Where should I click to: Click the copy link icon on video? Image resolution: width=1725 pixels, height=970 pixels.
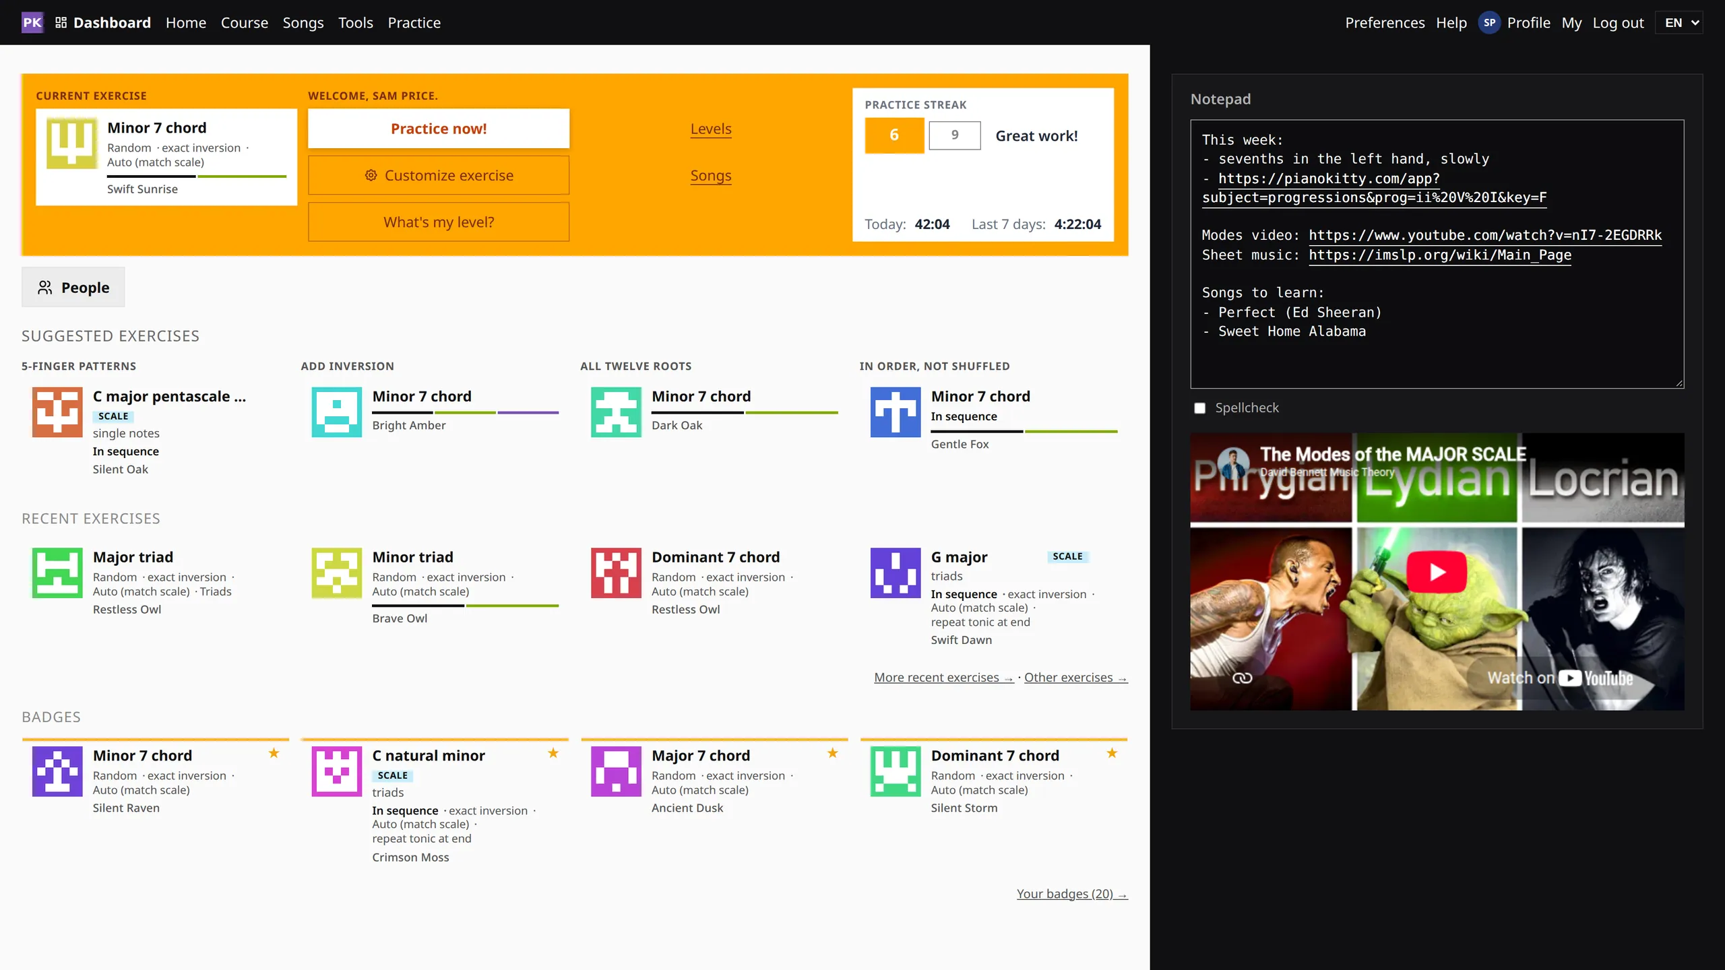click(1242, 678)
